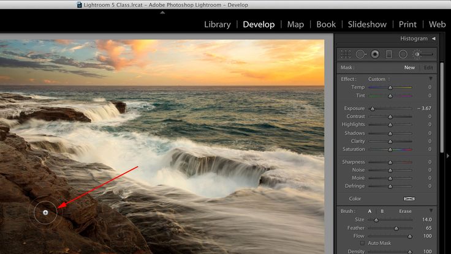Viewport: 451px width, 254px height.
Task: Select the Red Eye Correction tool
Action: click(x=375, y=54)
